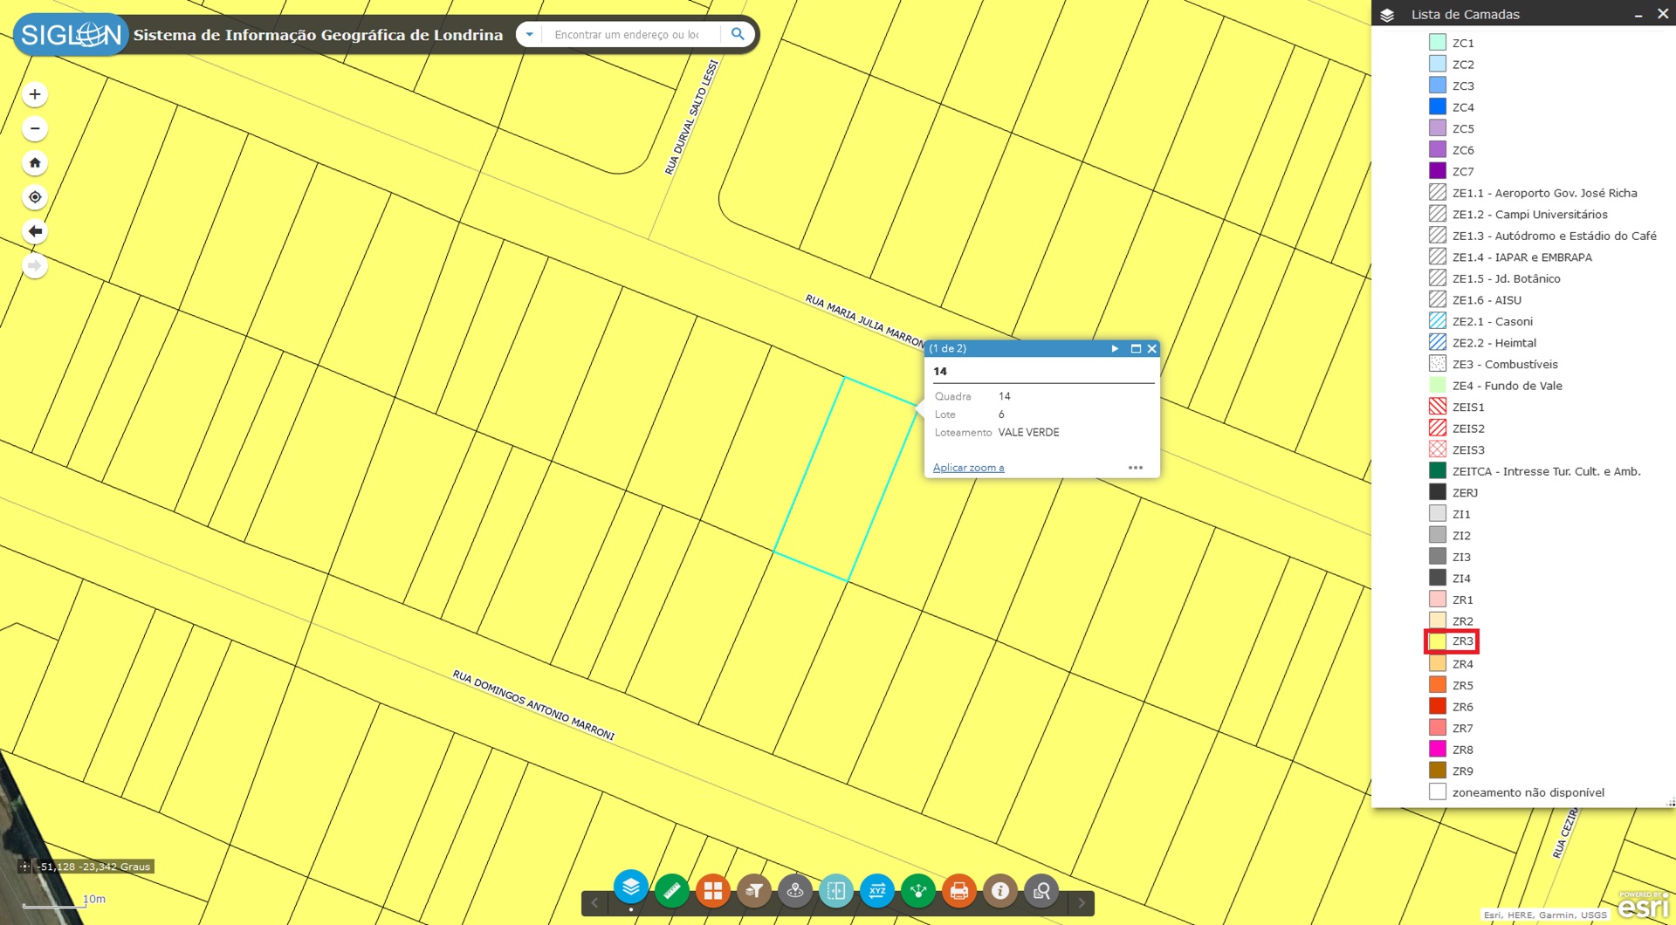1676x925 pixels.
Task: Open search source dropdown arrow
Action: [529, 34]
